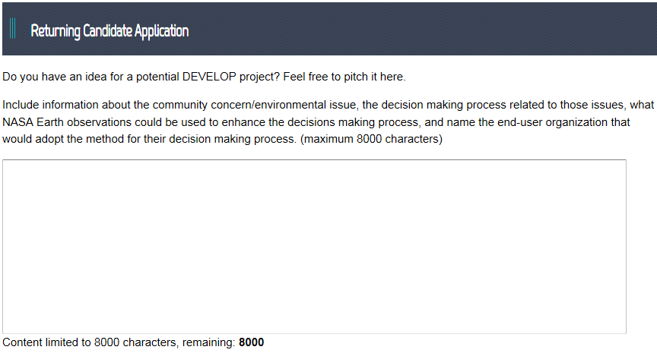
Task: Click the bold 8000 remaining counter
Action: pos(251,342)
